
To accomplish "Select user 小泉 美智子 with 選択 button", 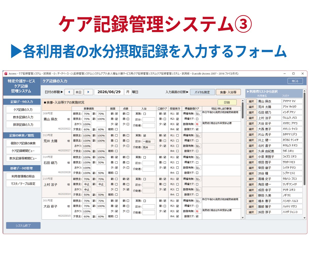I will (x=251, y=157).
